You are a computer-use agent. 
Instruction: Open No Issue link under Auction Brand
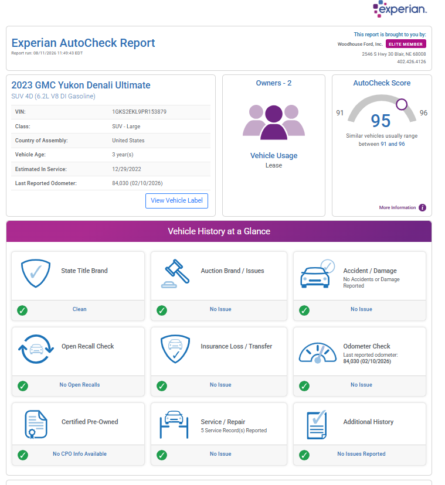[220, 309]
